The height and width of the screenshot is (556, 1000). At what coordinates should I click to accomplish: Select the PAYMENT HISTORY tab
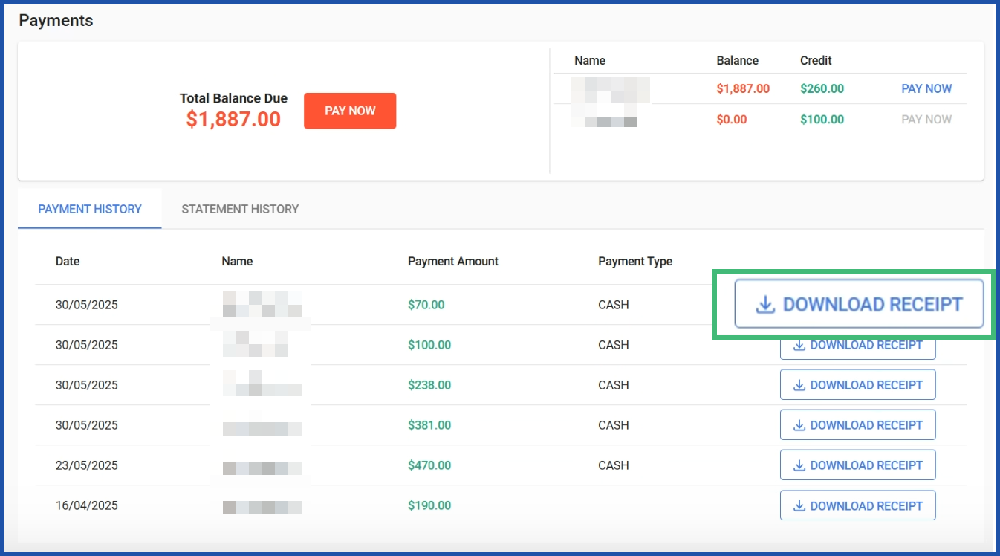coord(89,209)
